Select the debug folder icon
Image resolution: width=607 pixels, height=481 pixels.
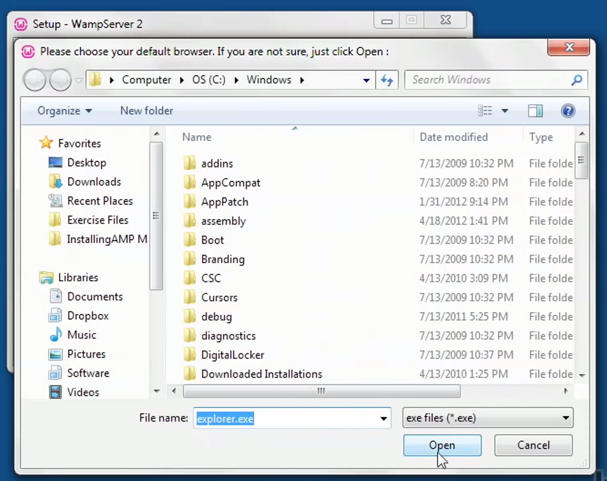click(x=189, y=316)
